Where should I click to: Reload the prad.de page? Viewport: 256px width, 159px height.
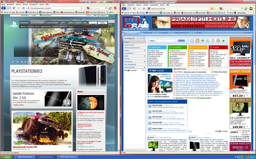[134, 9]
